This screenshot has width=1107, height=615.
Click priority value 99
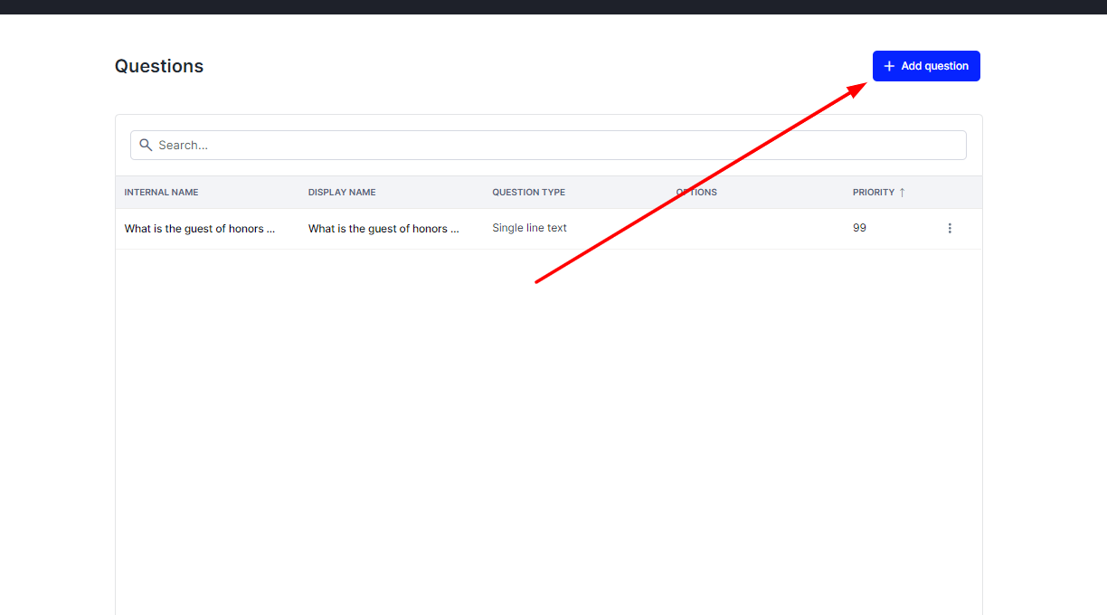(x=859, y=228)
